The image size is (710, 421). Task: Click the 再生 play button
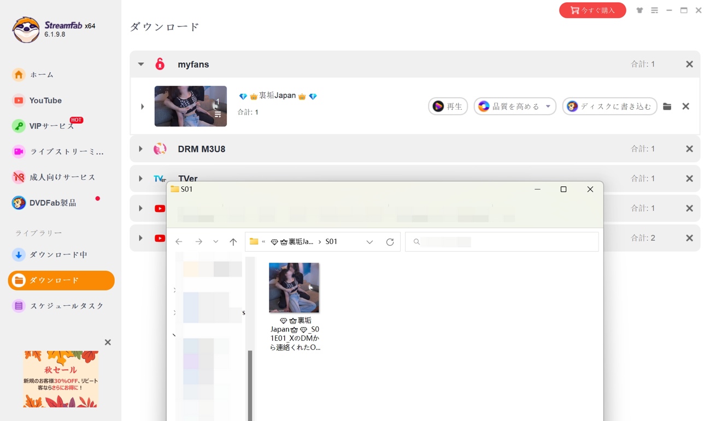pyautogui.click(x=448, y=106)
